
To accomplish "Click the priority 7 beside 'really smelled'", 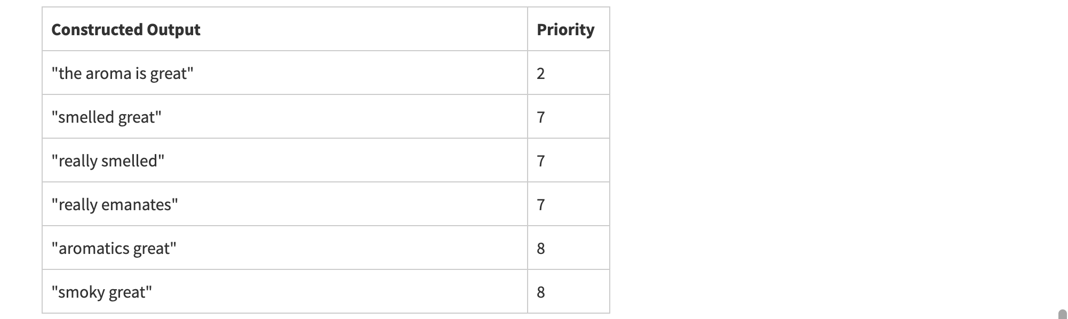I will tap(540, 161).
